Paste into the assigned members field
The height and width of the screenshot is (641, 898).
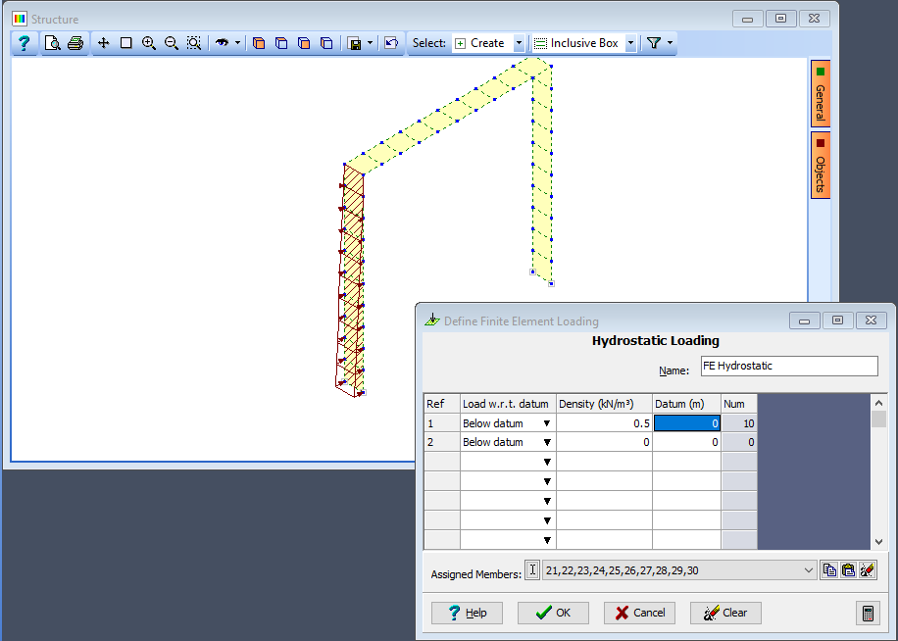(847, 569)
